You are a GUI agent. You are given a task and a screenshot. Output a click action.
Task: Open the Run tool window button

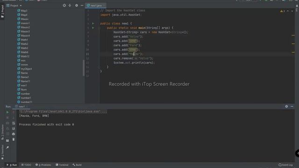(12, 165)
